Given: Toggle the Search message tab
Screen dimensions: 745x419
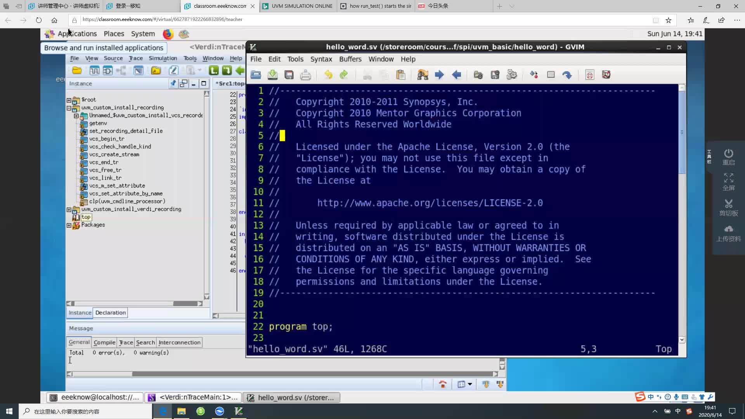Looking at the screenshot, I should (146, 342).
